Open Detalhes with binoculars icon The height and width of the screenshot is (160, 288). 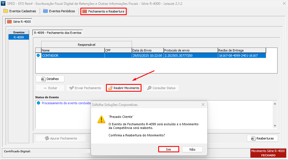(x=50, y=79)
